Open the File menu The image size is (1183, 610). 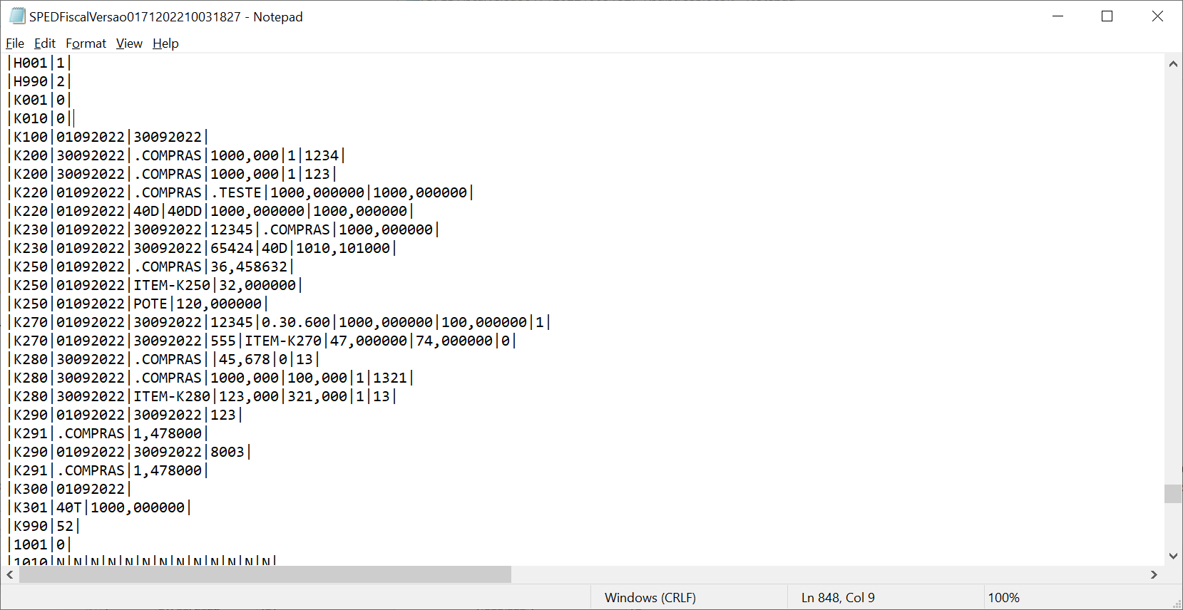pos(15,43)
